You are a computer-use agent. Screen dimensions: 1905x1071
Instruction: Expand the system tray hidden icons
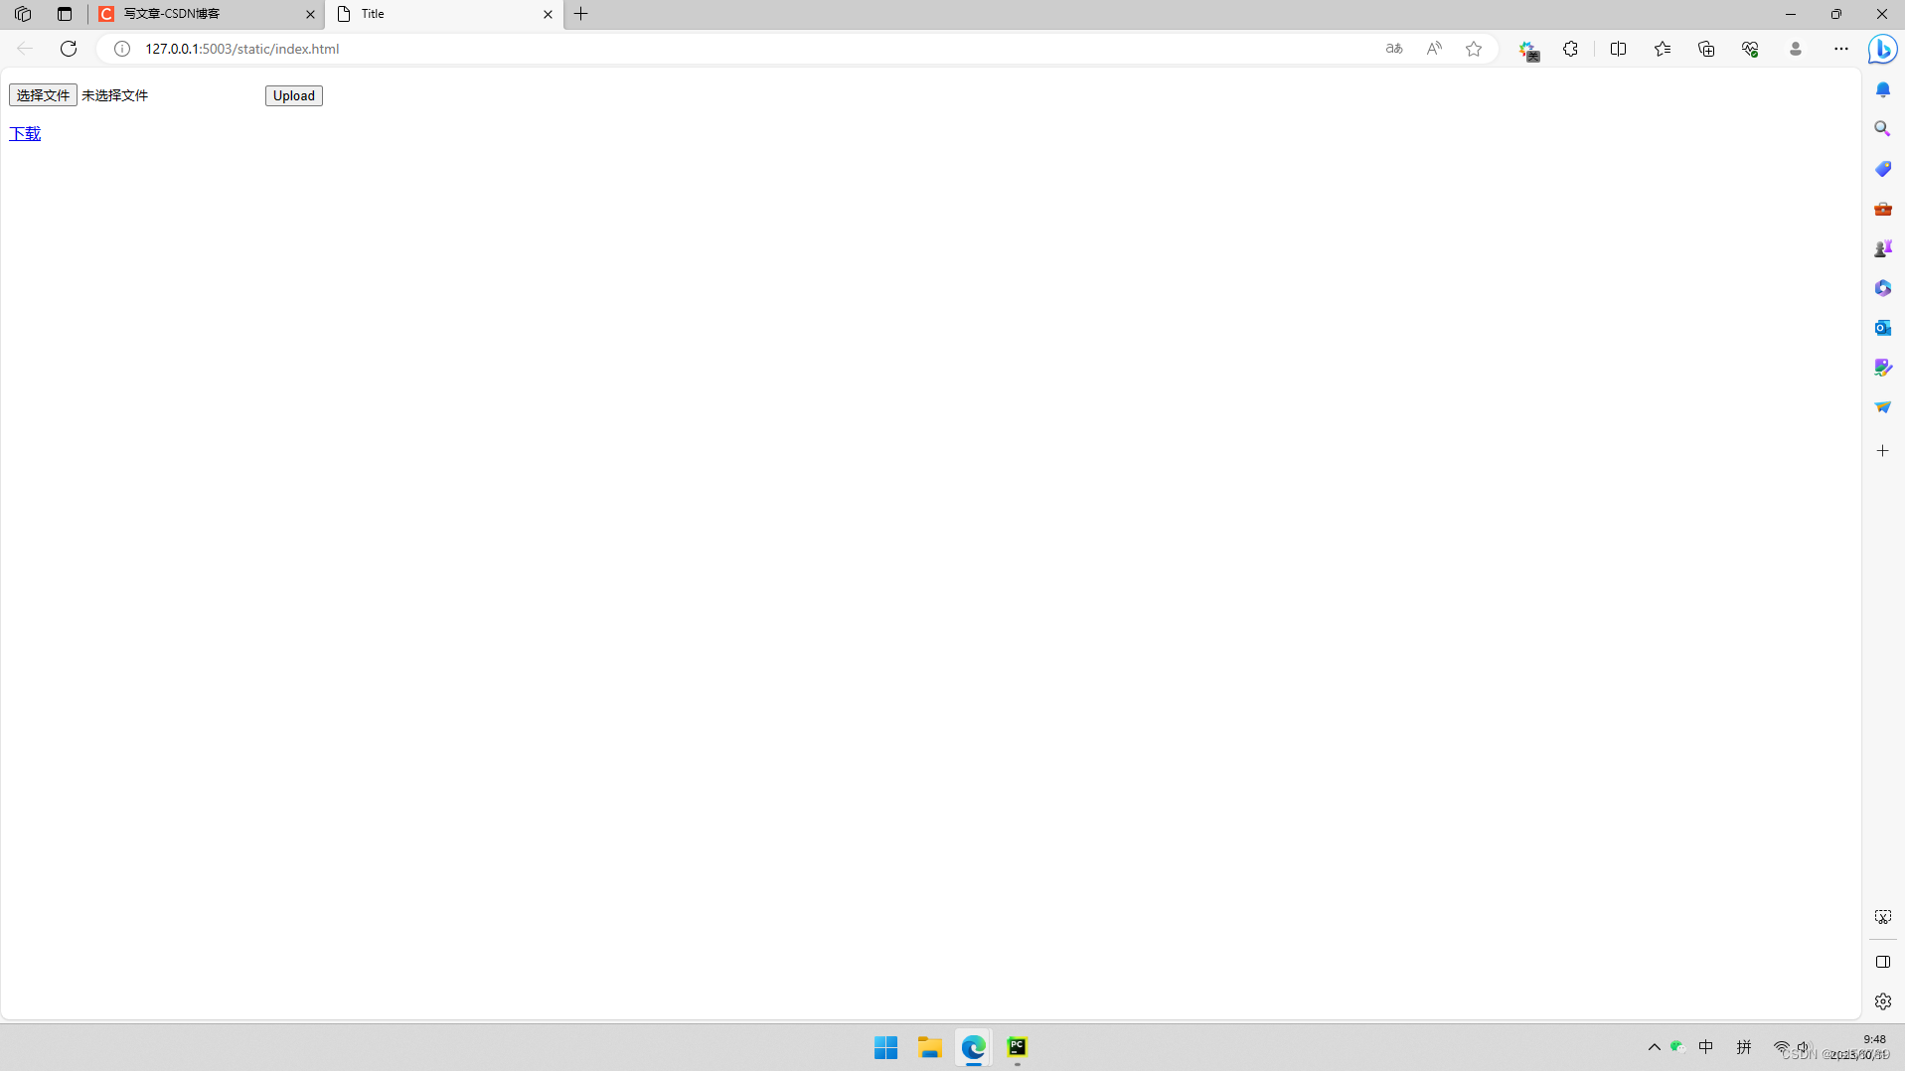(x=1655, y=1047)
